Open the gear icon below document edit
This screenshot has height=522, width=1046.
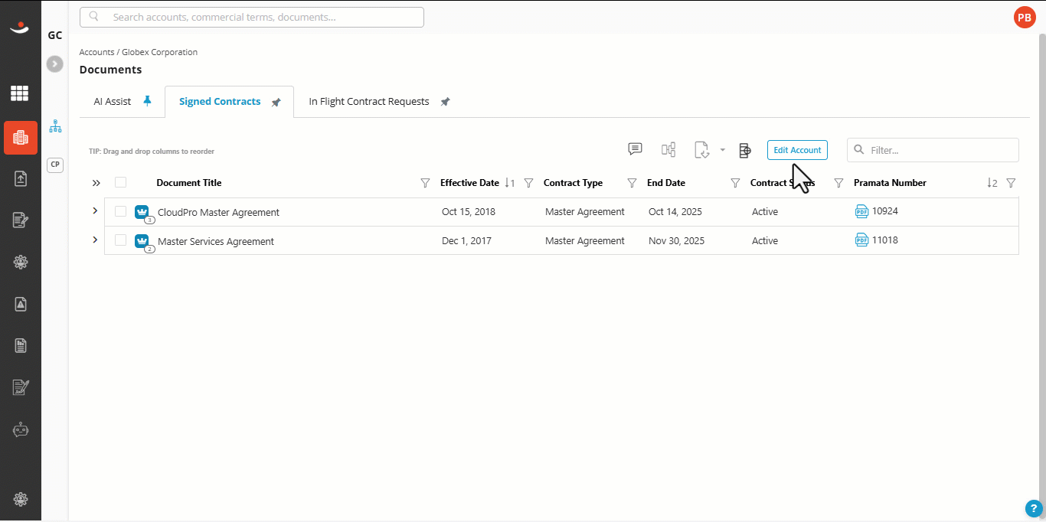tap(20, 262)
